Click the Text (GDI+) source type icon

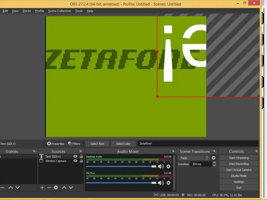[x=41, y=156]
